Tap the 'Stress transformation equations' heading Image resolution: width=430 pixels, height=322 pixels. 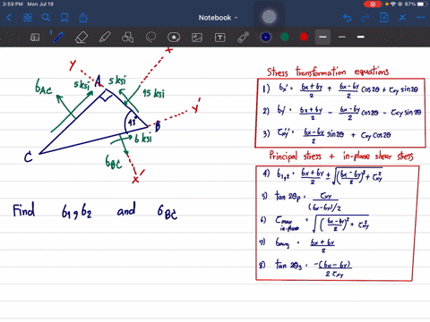click(328, 72)
